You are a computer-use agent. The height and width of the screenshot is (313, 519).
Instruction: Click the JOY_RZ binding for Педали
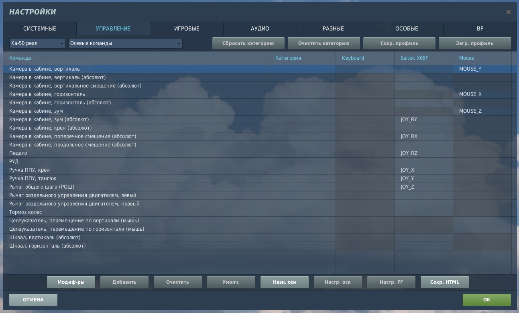[x=423, y=153]
